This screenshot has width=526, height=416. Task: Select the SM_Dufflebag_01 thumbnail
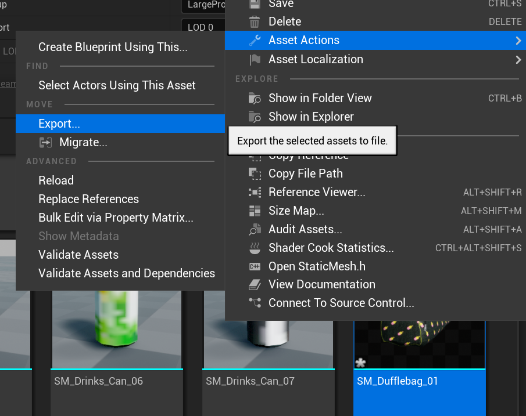click(420, 345)
